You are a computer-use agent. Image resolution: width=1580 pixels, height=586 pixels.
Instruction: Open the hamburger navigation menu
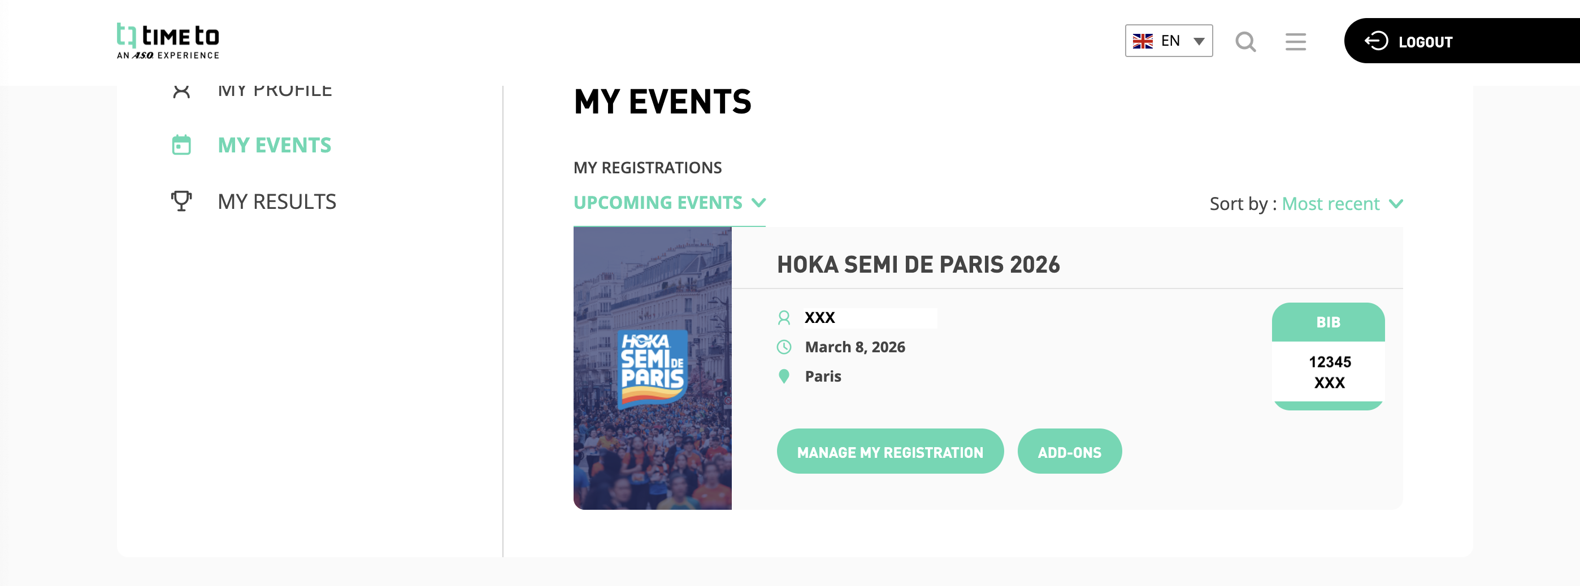(1295, 41)
